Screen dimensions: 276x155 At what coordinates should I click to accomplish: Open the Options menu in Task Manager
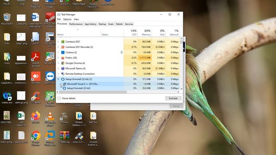(x=67, y=19)
